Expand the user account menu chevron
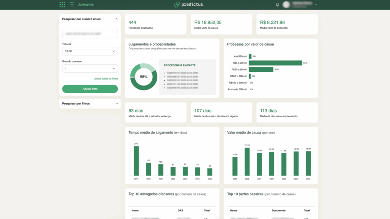Viewport: 390px width, 219px height. pyautogui.click(x=316, y=5)
